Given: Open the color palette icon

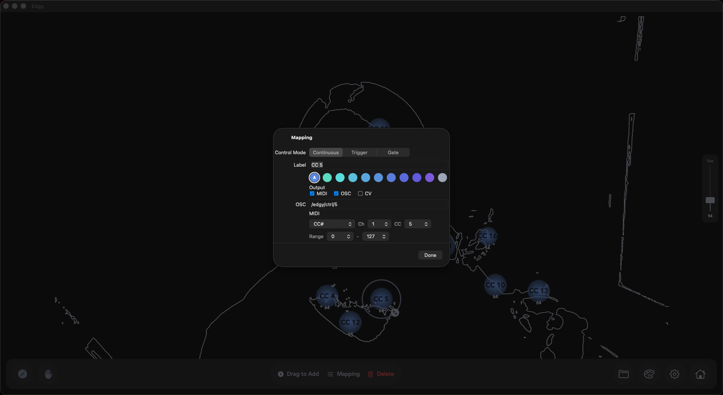Looking at the screenshot, I should [649, 374].
